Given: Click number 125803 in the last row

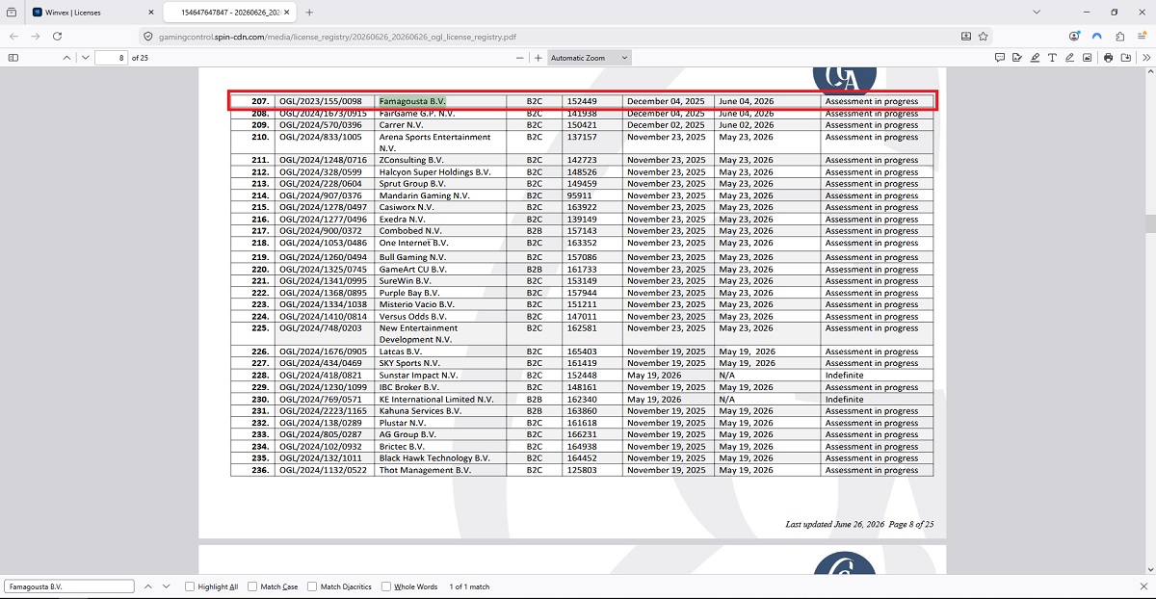Looking at the screenshot, I should point(582,470).
